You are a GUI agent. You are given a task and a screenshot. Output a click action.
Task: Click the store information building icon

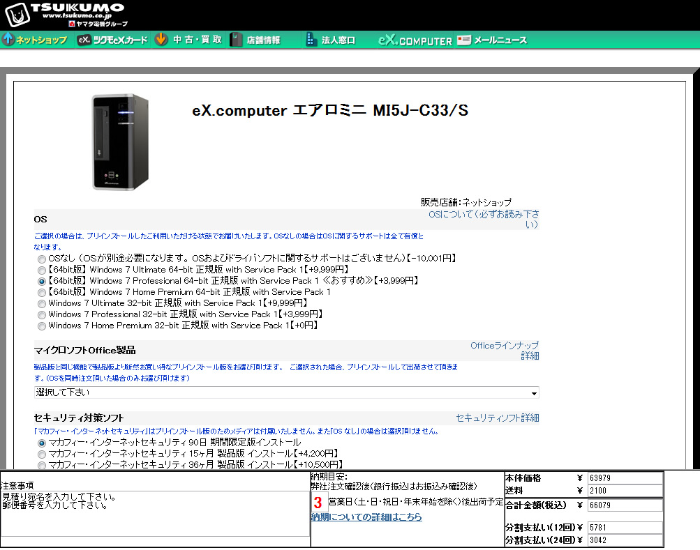coord(236,40)
